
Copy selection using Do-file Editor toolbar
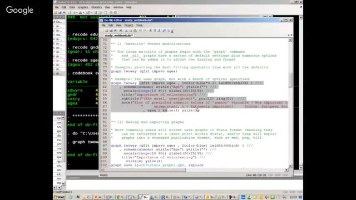[131, 31]
